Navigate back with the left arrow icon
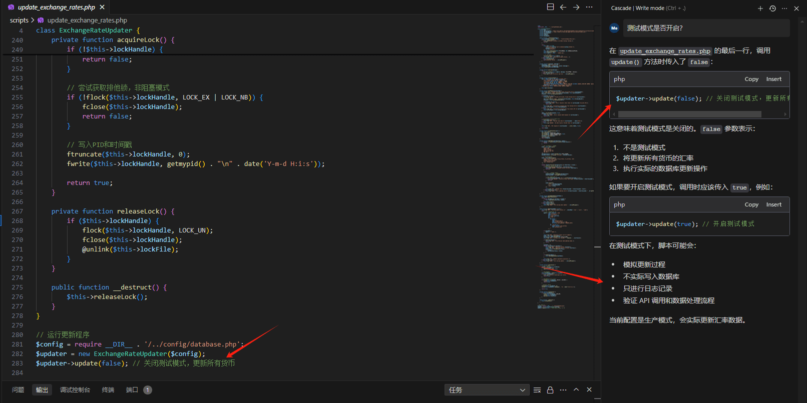The image size is (807, 403). coord(563,7)
